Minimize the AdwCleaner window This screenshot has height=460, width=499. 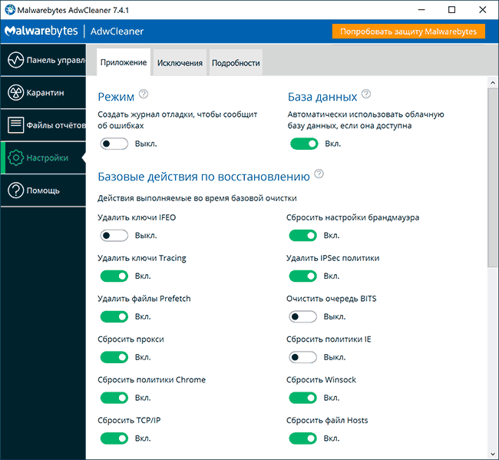[x=421, y=10]
